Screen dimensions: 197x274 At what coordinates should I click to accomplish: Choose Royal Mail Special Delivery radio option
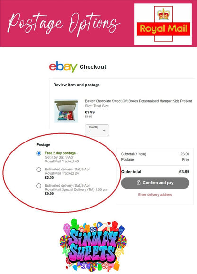[x=39, y=186]
